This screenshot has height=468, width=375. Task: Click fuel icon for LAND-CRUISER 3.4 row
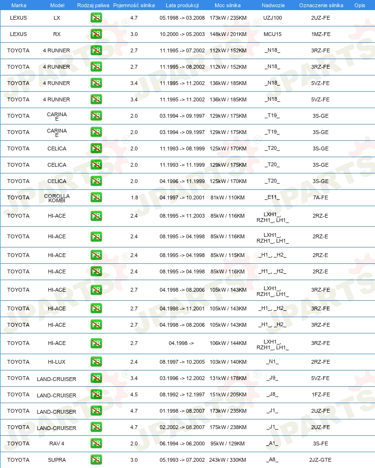pyautogui.click(x=96, y=378)
